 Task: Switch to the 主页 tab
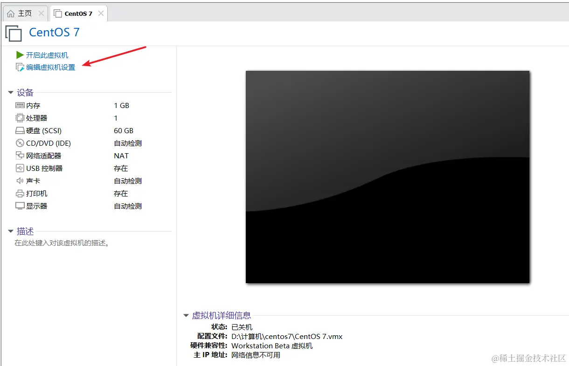pos(23,13)
